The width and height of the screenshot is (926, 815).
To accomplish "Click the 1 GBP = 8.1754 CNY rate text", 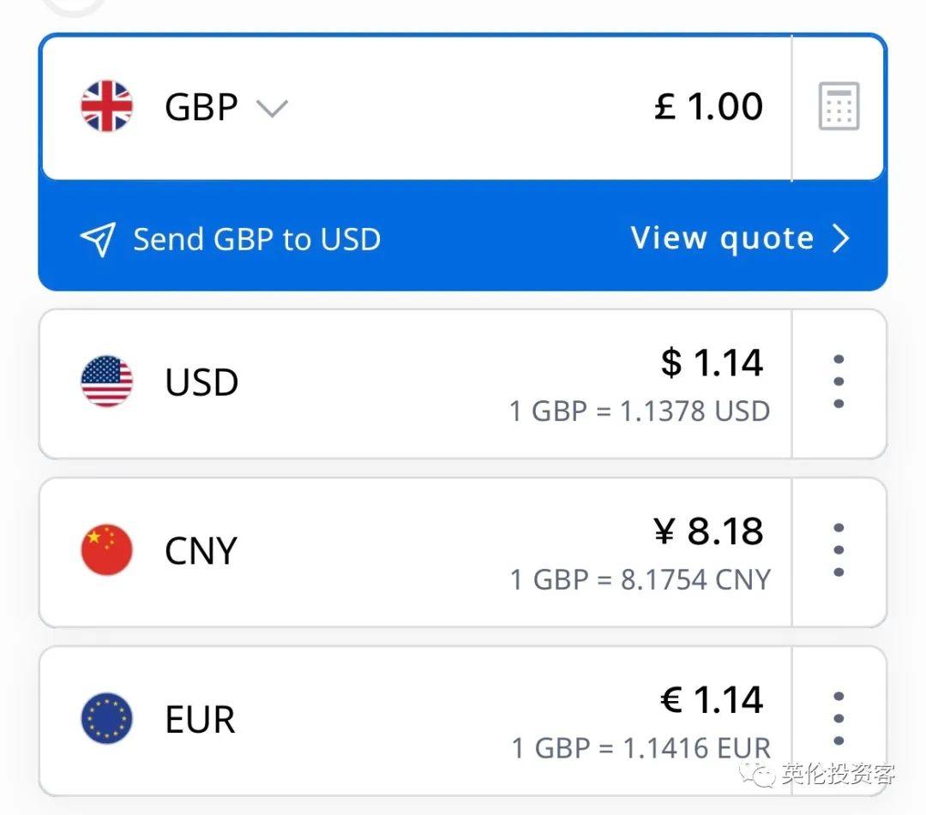I will click(x=641, y=579).
